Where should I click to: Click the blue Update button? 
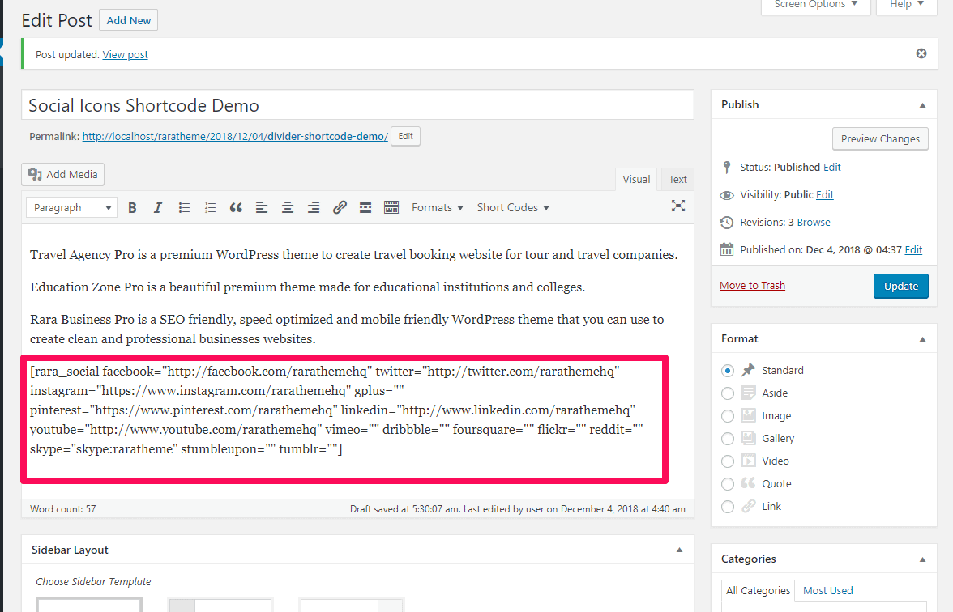[900, 286]
